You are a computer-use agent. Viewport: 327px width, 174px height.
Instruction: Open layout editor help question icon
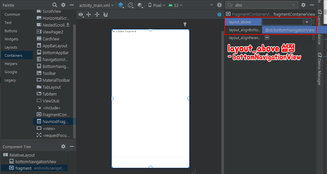219,14
